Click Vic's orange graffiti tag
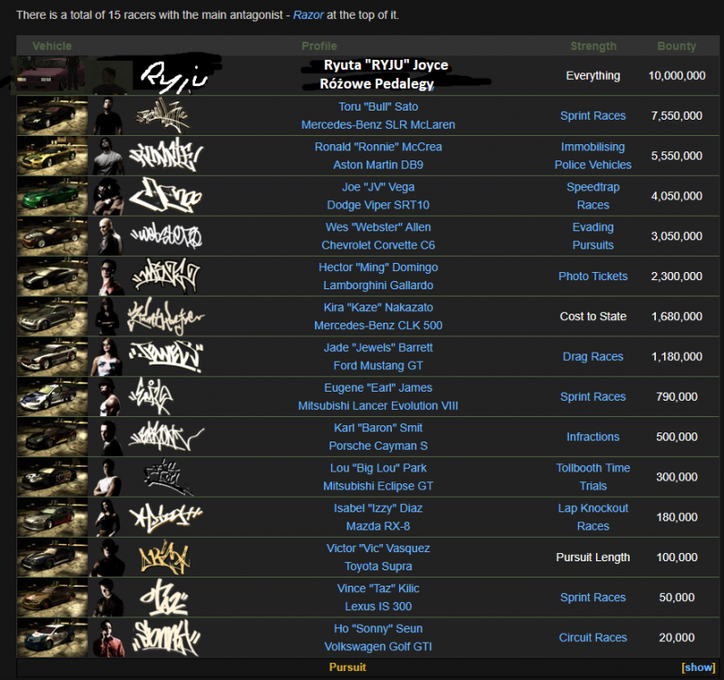 pos(164,558)
